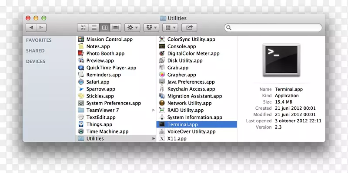Select the TeamViewer 7 folder icon

[x=81, y=110]
